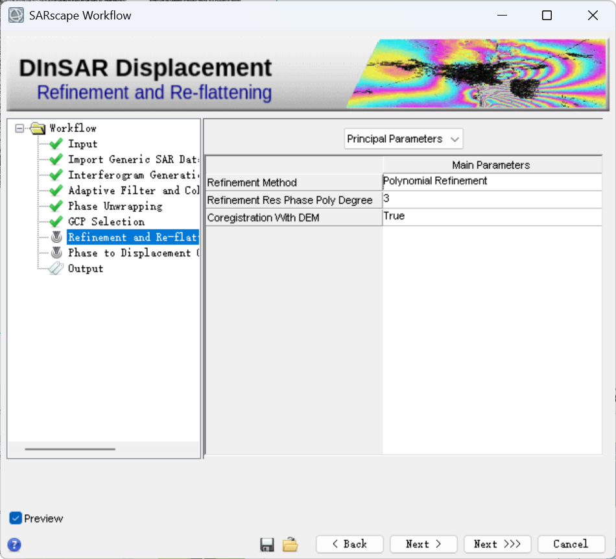Click the green checkmark beside GCP Selection
Image resolution: width=616 pixels, height=559 pixels.
click(56, 221)
